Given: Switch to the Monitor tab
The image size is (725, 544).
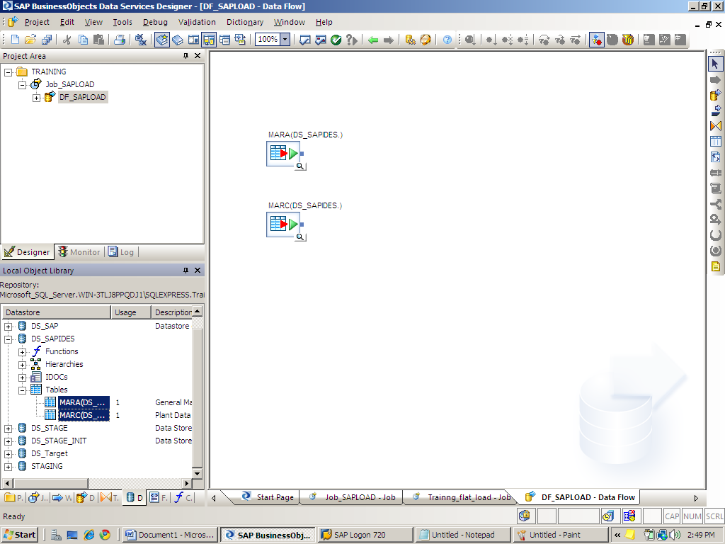Looking at the screenshot, I should coord(79,252).
